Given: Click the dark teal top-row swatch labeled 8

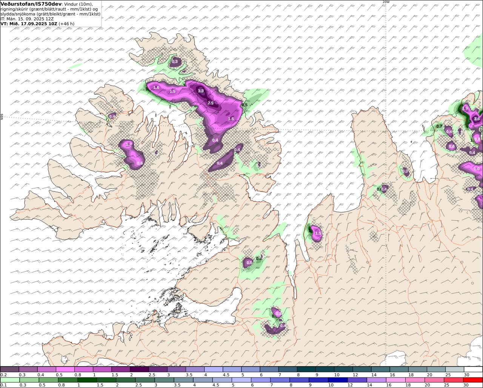Looking at the screenshot, I should [306, 369].
